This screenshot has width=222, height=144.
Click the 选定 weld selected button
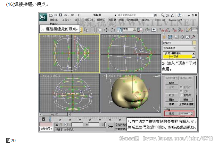coord(171,114)
